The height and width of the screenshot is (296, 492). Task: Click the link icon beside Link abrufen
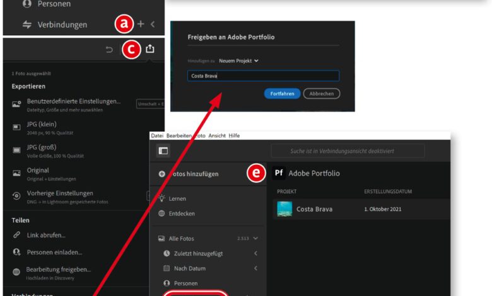point(16,235)
